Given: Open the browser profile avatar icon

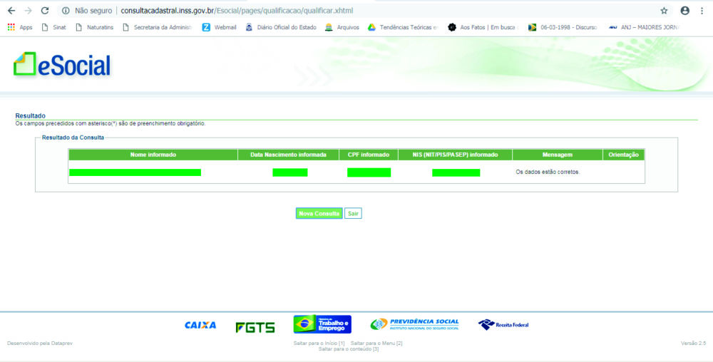Looking at the screenshot, I should click(x=684, y=11).
